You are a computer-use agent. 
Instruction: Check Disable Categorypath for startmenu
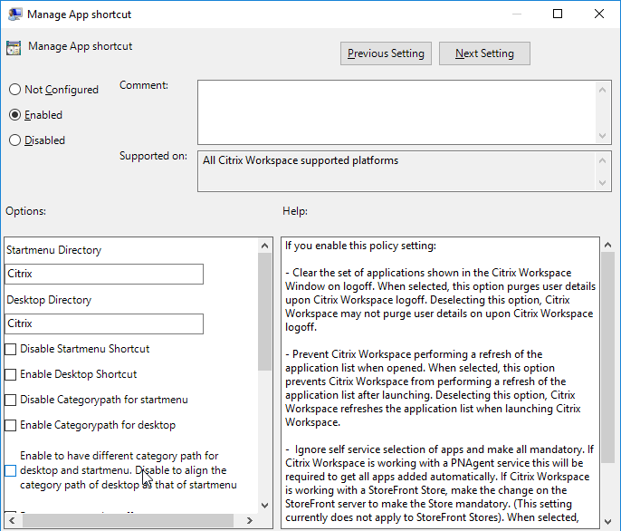[x=10, y=401]
